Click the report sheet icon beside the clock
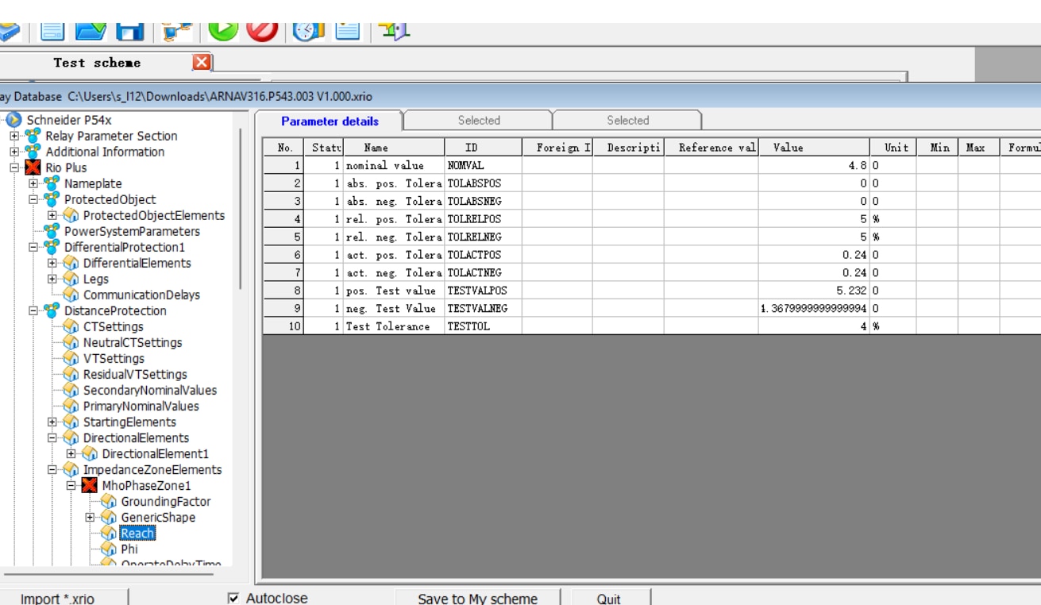1041x605 pixels. point(348,31)
